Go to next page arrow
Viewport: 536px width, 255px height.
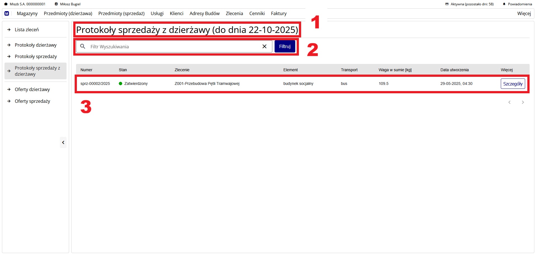(523, 102)
